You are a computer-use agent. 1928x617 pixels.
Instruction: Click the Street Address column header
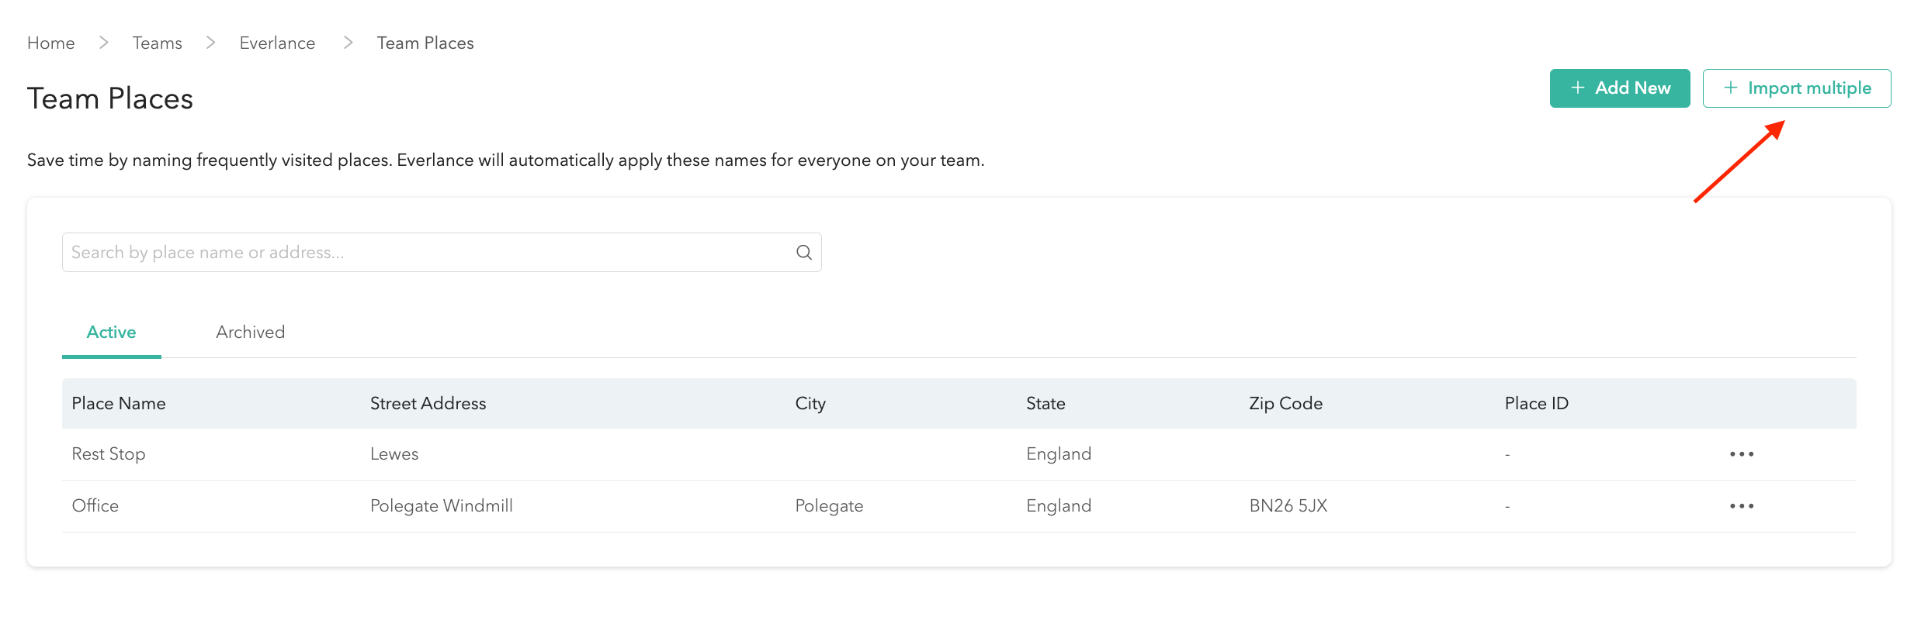pyautogui.click(x=428, y=404)
